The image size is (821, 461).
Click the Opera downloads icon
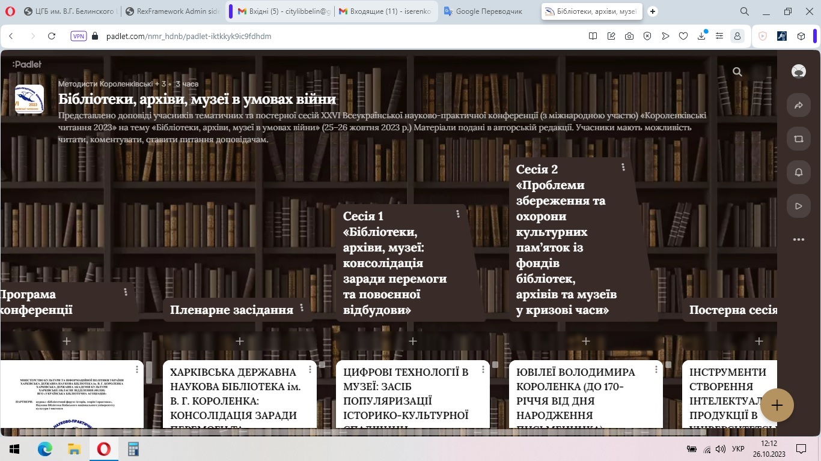click(701, 36)
